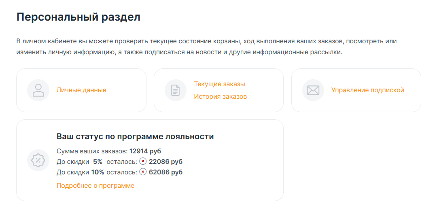Click the Персональный раздел page heading
Viewport: 437px width, 210px height.
click(x=78, y=17)
